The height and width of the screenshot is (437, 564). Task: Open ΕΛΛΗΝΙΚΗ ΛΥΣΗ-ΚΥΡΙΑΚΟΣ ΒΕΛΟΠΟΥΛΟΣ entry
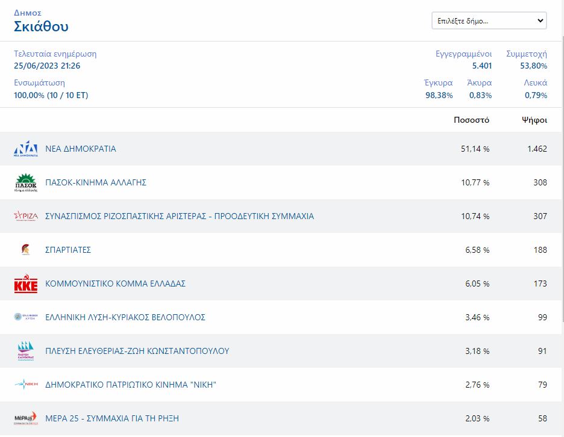[125, 317]
